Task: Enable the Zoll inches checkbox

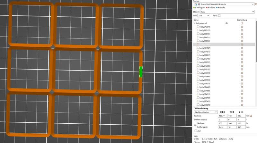Action: pyautogui.click(x=196, y=131)
